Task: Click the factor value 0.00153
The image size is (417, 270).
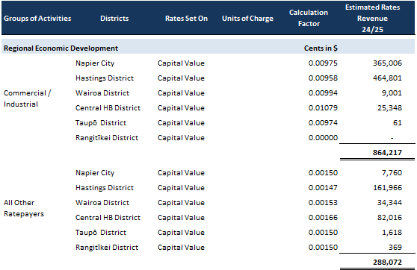Action: pos(323,203)
